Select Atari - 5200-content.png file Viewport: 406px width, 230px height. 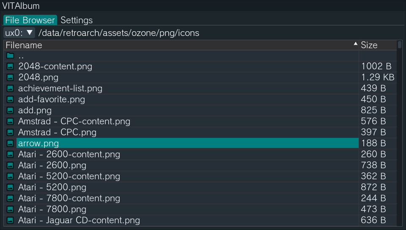pos(69,176)
